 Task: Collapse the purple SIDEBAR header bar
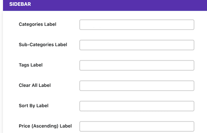[105, 5]
